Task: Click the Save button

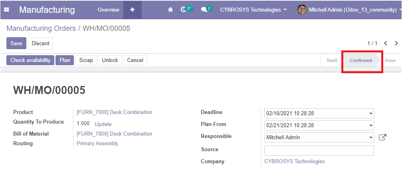Action: click(x=16, y=43)
